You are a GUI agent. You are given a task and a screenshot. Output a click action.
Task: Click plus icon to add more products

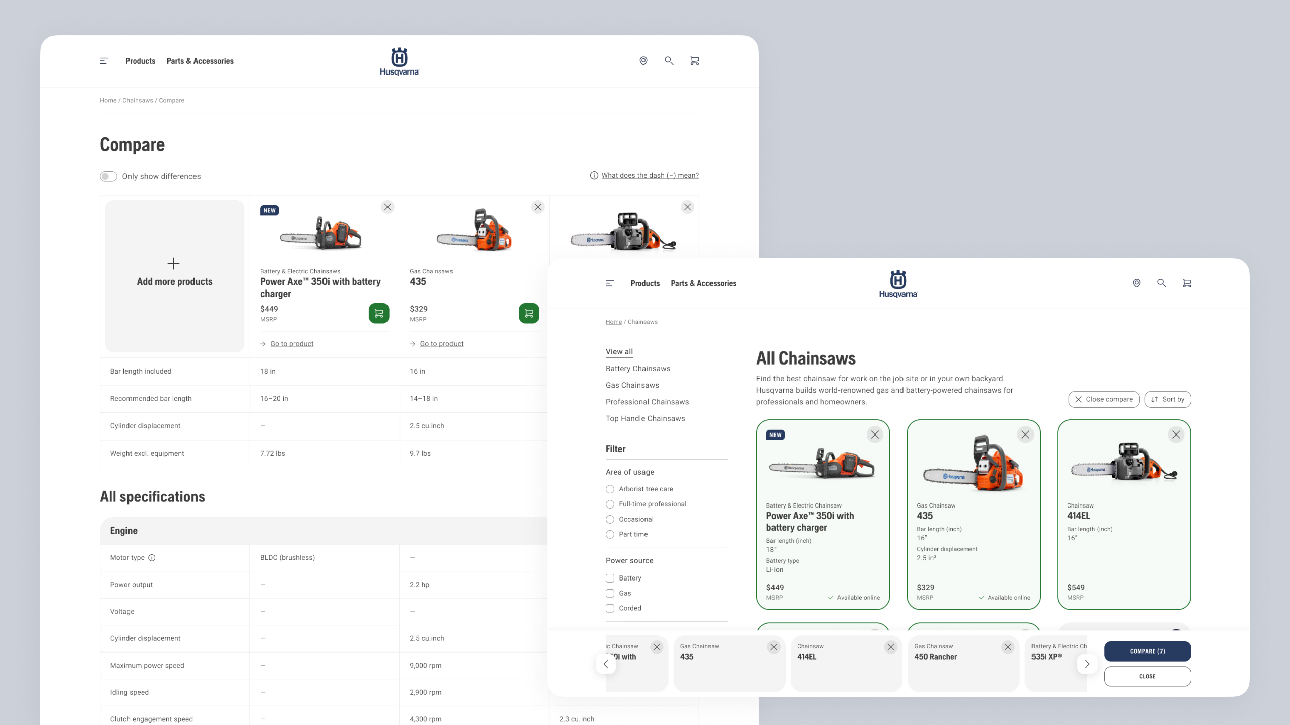(173, 263)
